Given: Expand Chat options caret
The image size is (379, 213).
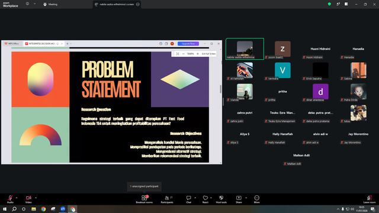Looking at the screenshot, I should (195, 198).
